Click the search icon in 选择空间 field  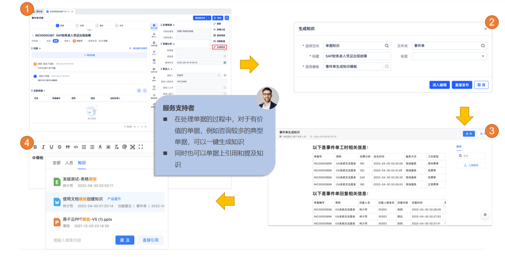coord(387,46)
